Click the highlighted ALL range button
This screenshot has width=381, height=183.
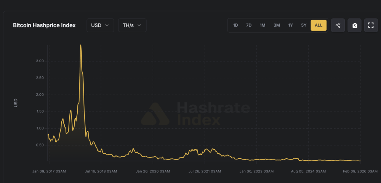319,25
